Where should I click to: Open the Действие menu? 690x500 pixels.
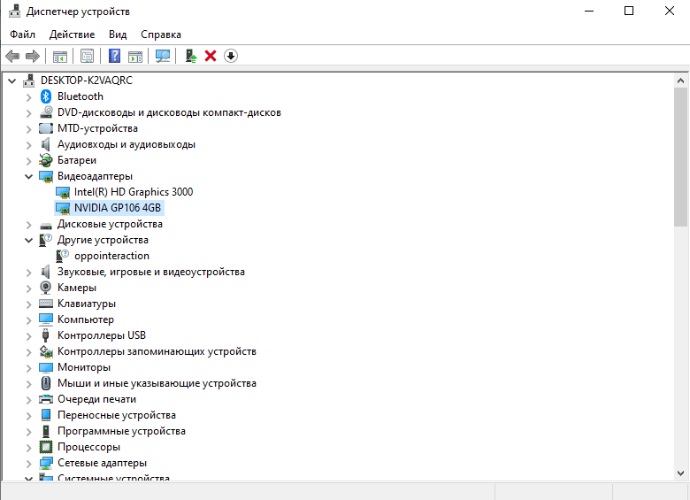coord(73,35)
